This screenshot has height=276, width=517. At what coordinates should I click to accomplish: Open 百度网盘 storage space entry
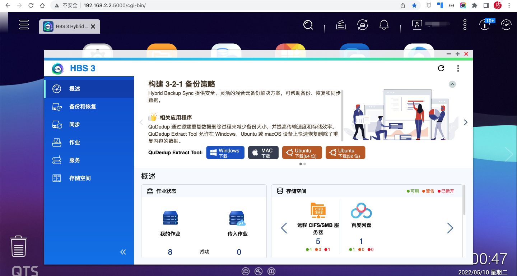pos(361,225)
